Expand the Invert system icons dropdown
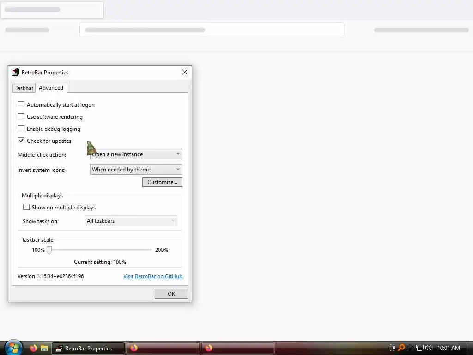This screenshot has width=473, height=355. click(x=136, y=169)
